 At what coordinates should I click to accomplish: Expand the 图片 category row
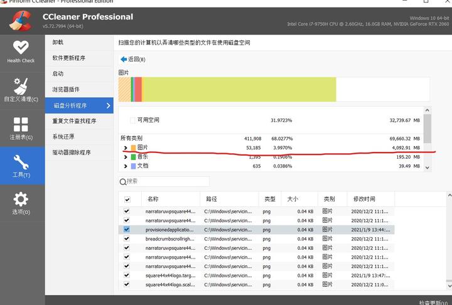pyautogui.click(x=126, y=148)
